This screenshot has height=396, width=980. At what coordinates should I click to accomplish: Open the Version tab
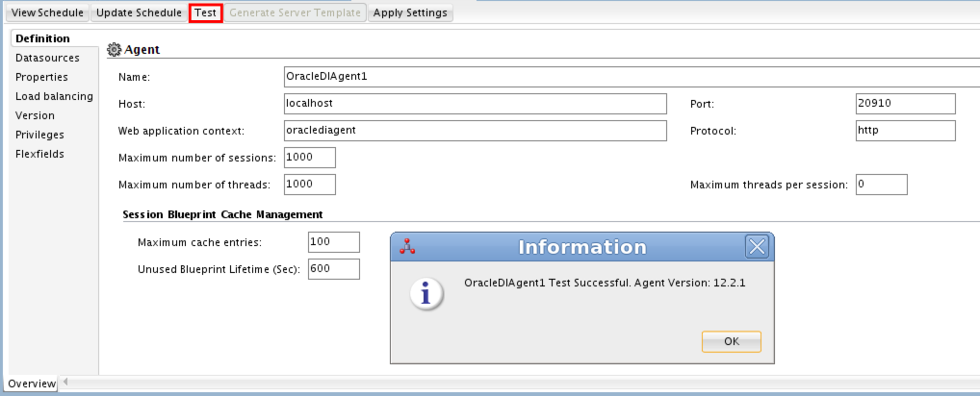pyautogui.click(x=35, y=115)
